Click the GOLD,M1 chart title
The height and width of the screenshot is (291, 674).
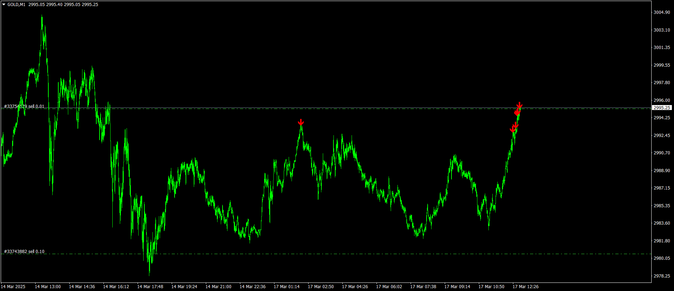pos(16,5)
